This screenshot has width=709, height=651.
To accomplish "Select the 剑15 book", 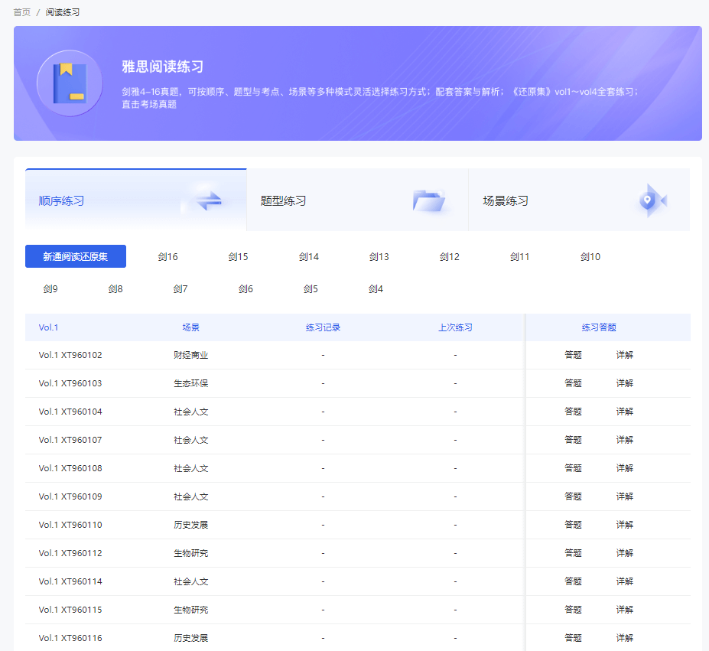I will click(x=239, y=256).
